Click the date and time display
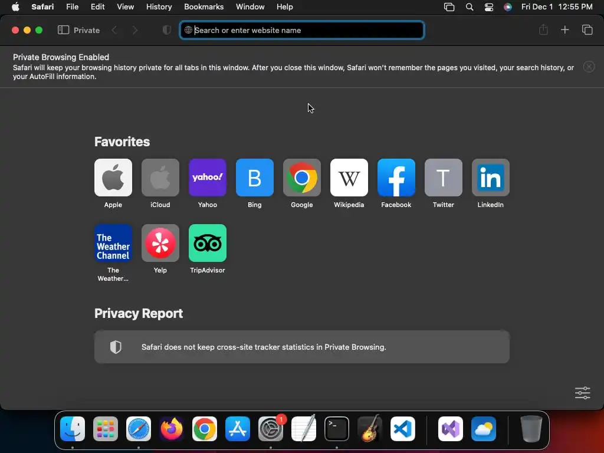The height and width of the screenshot is (453, 604). point(557,7)
